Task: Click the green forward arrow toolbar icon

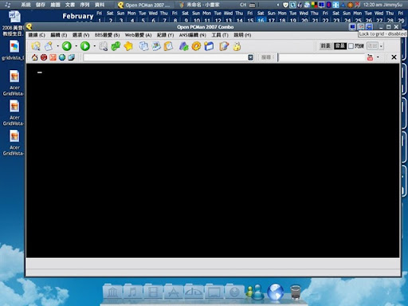Action: 85,46
